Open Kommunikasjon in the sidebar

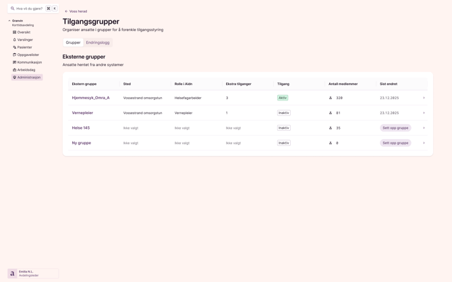click(x=29, y=62)
